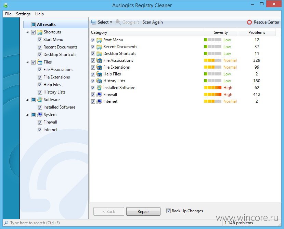The height and width of the screenshot is (229, 284).
Task: Click the System computer icon in the tree
Action: (40, 115)
